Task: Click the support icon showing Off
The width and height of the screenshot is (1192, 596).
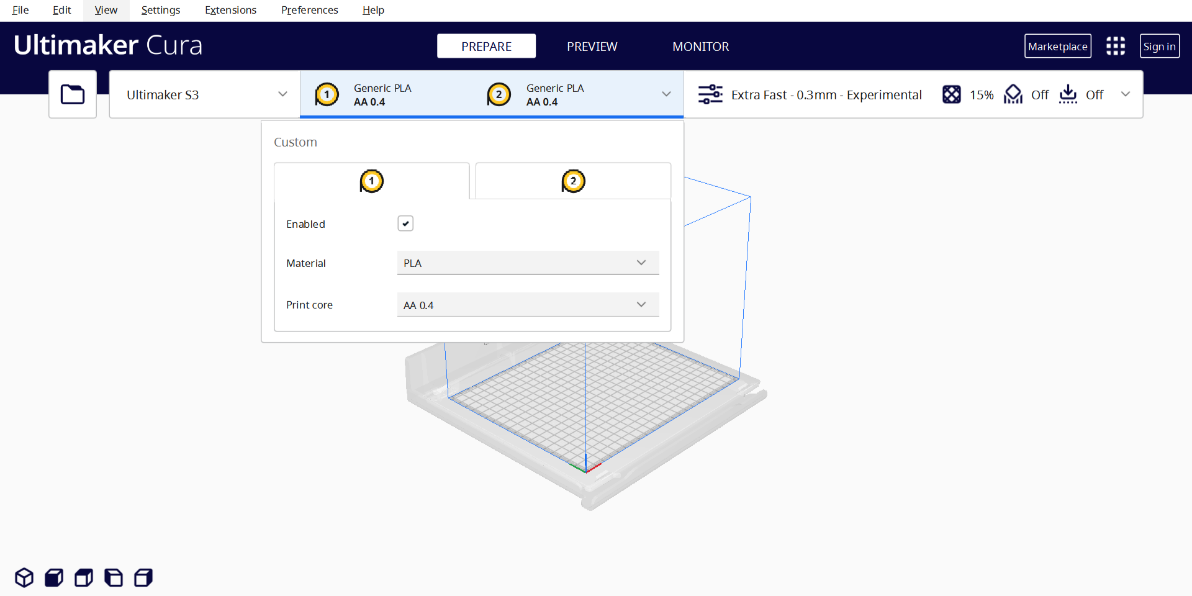Action: 1013,94
